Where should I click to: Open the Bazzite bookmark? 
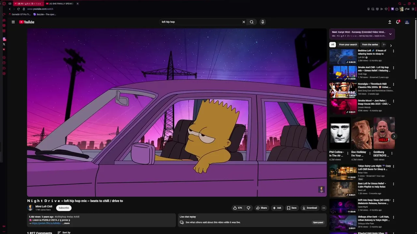(x=45, y=14)
